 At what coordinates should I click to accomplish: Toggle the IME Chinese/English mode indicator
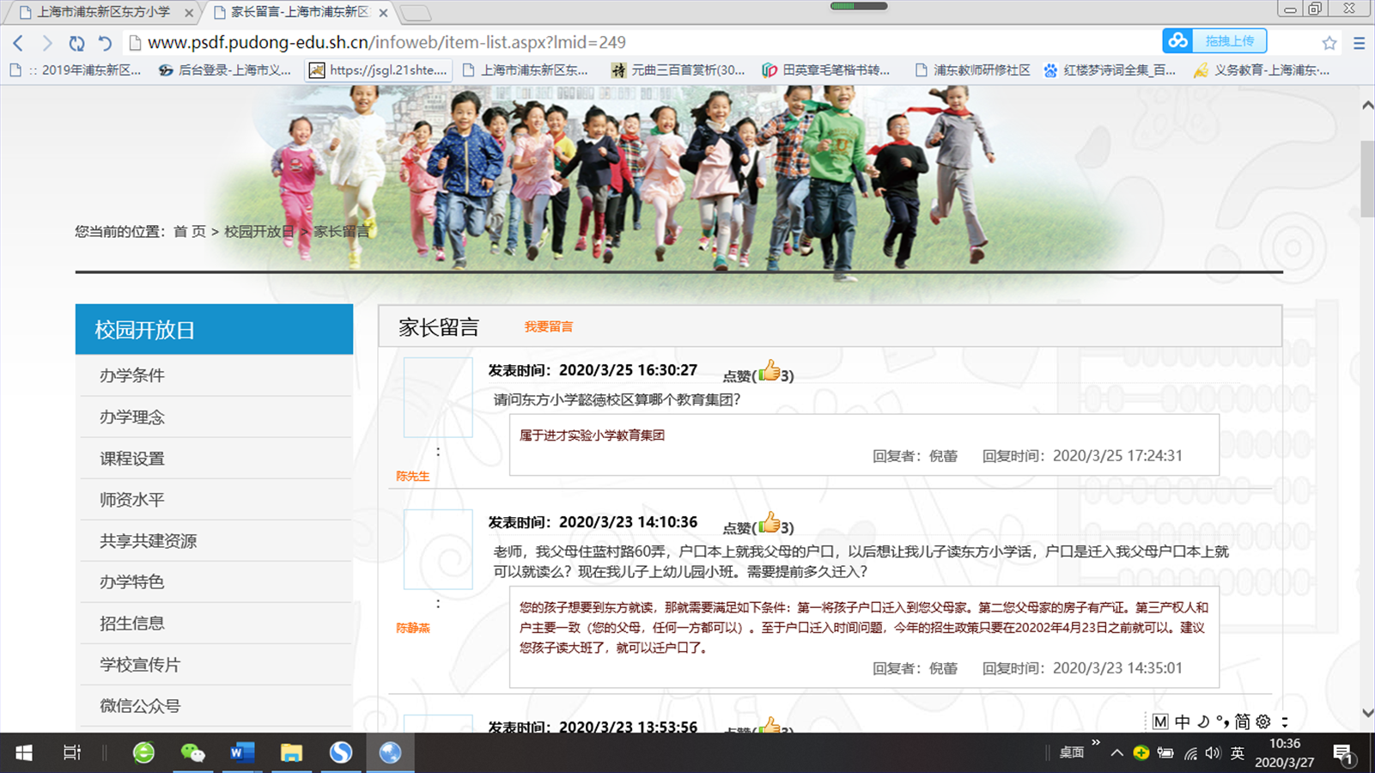1183,721
